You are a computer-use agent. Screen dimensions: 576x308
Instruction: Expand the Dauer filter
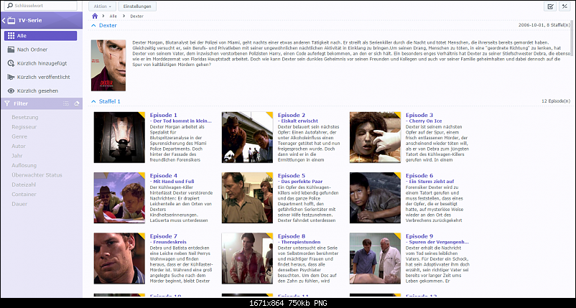click(x=19, y=204)
